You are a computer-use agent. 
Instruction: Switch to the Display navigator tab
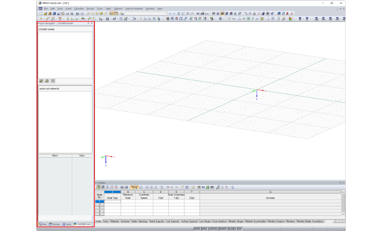point(54,224)
